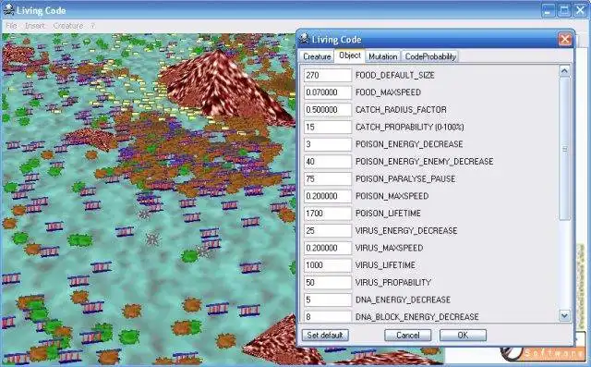591x367 pixels.
Task: Confirm settings with the OK button
Action: point(463,335)
